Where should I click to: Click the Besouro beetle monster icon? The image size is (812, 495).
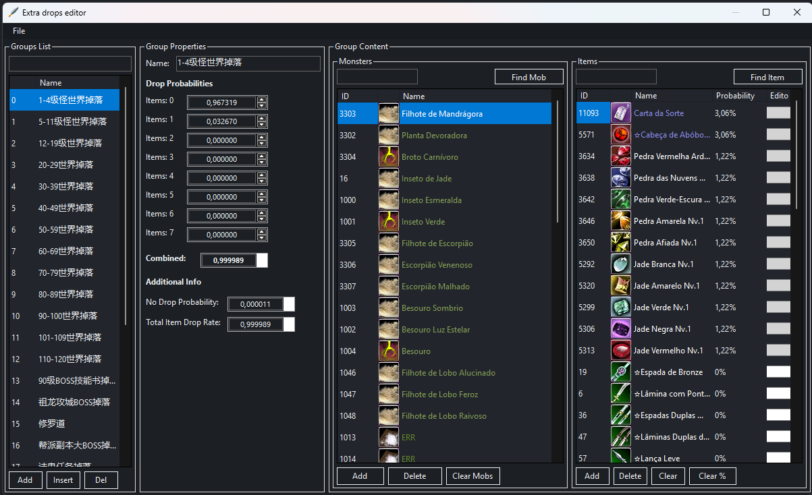(x=388, y=351)
